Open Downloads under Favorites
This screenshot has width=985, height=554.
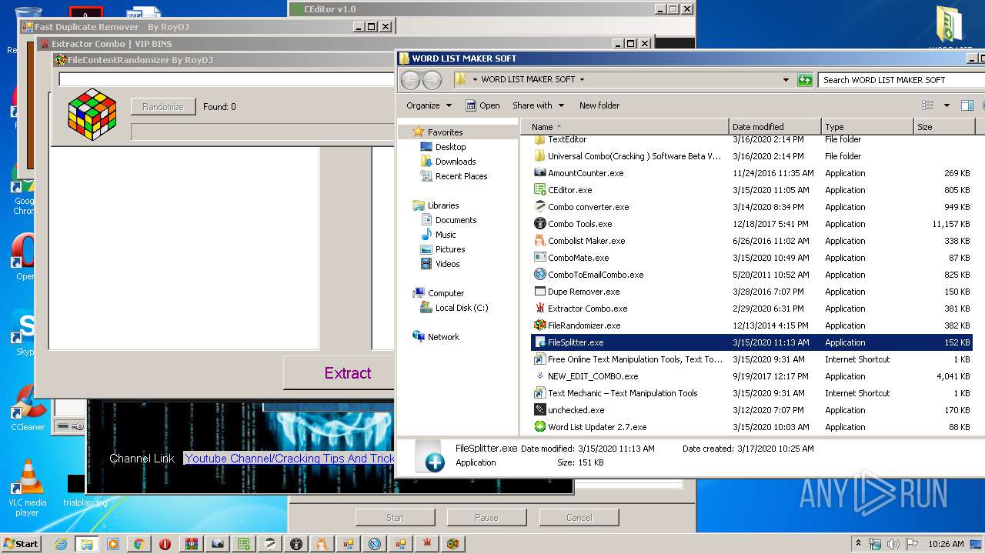point(456,162)
